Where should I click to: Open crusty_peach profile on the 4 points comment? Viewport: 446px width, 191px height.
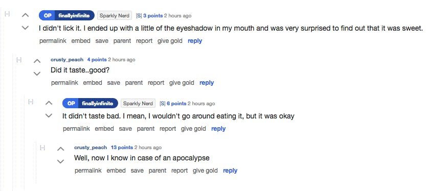pos(67,60)
